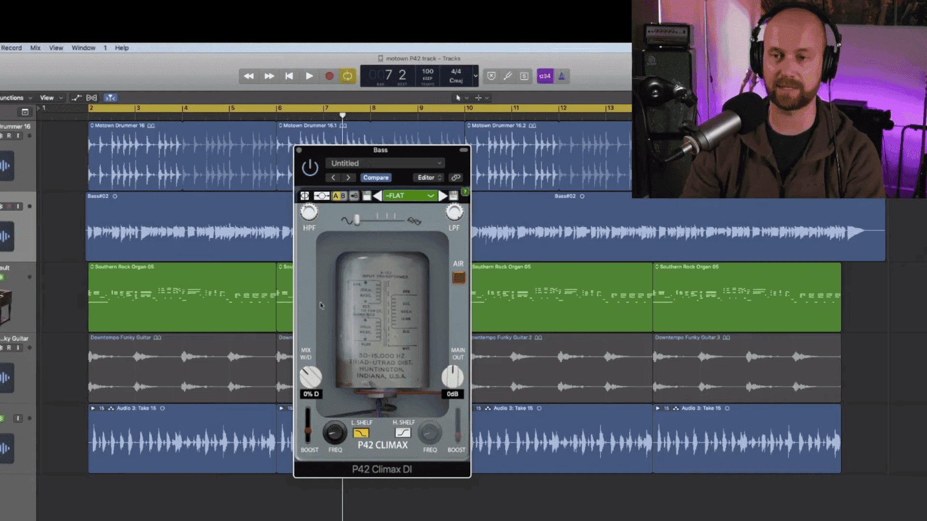Toggle the purple 1234 Count-in button
Image resolution: width=927 pixels, height=521 pixels.
545,76
